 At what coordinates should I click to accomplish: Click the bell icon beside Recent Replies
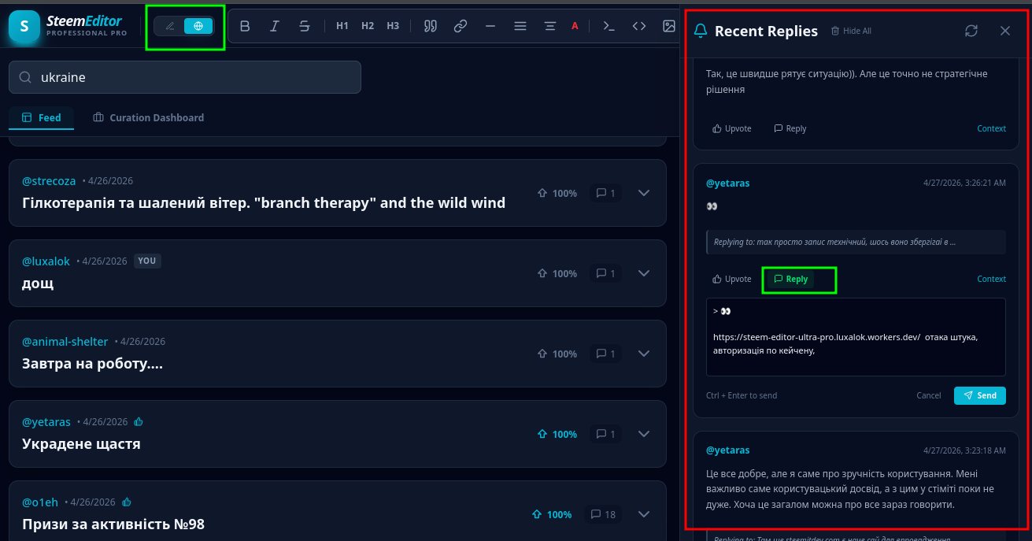(x=701, y=31)
